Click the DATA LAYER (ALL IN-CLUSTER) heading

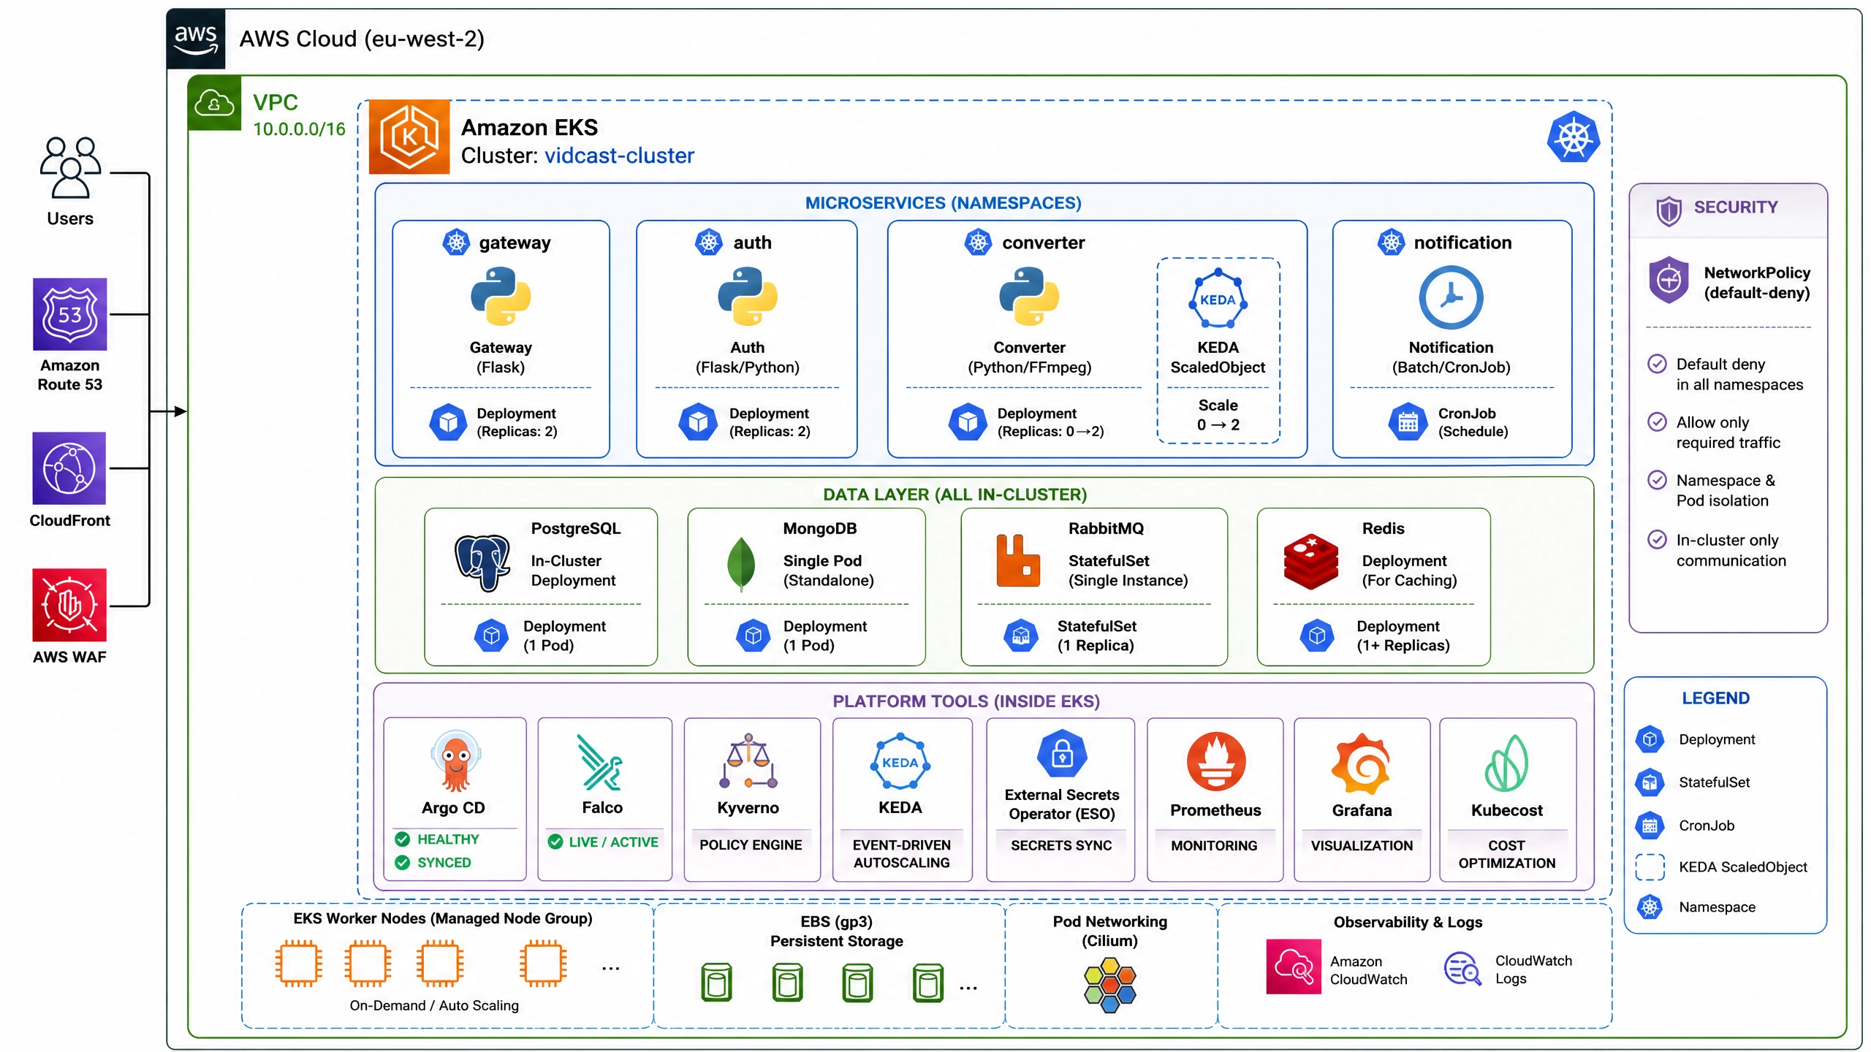point(955,495)
